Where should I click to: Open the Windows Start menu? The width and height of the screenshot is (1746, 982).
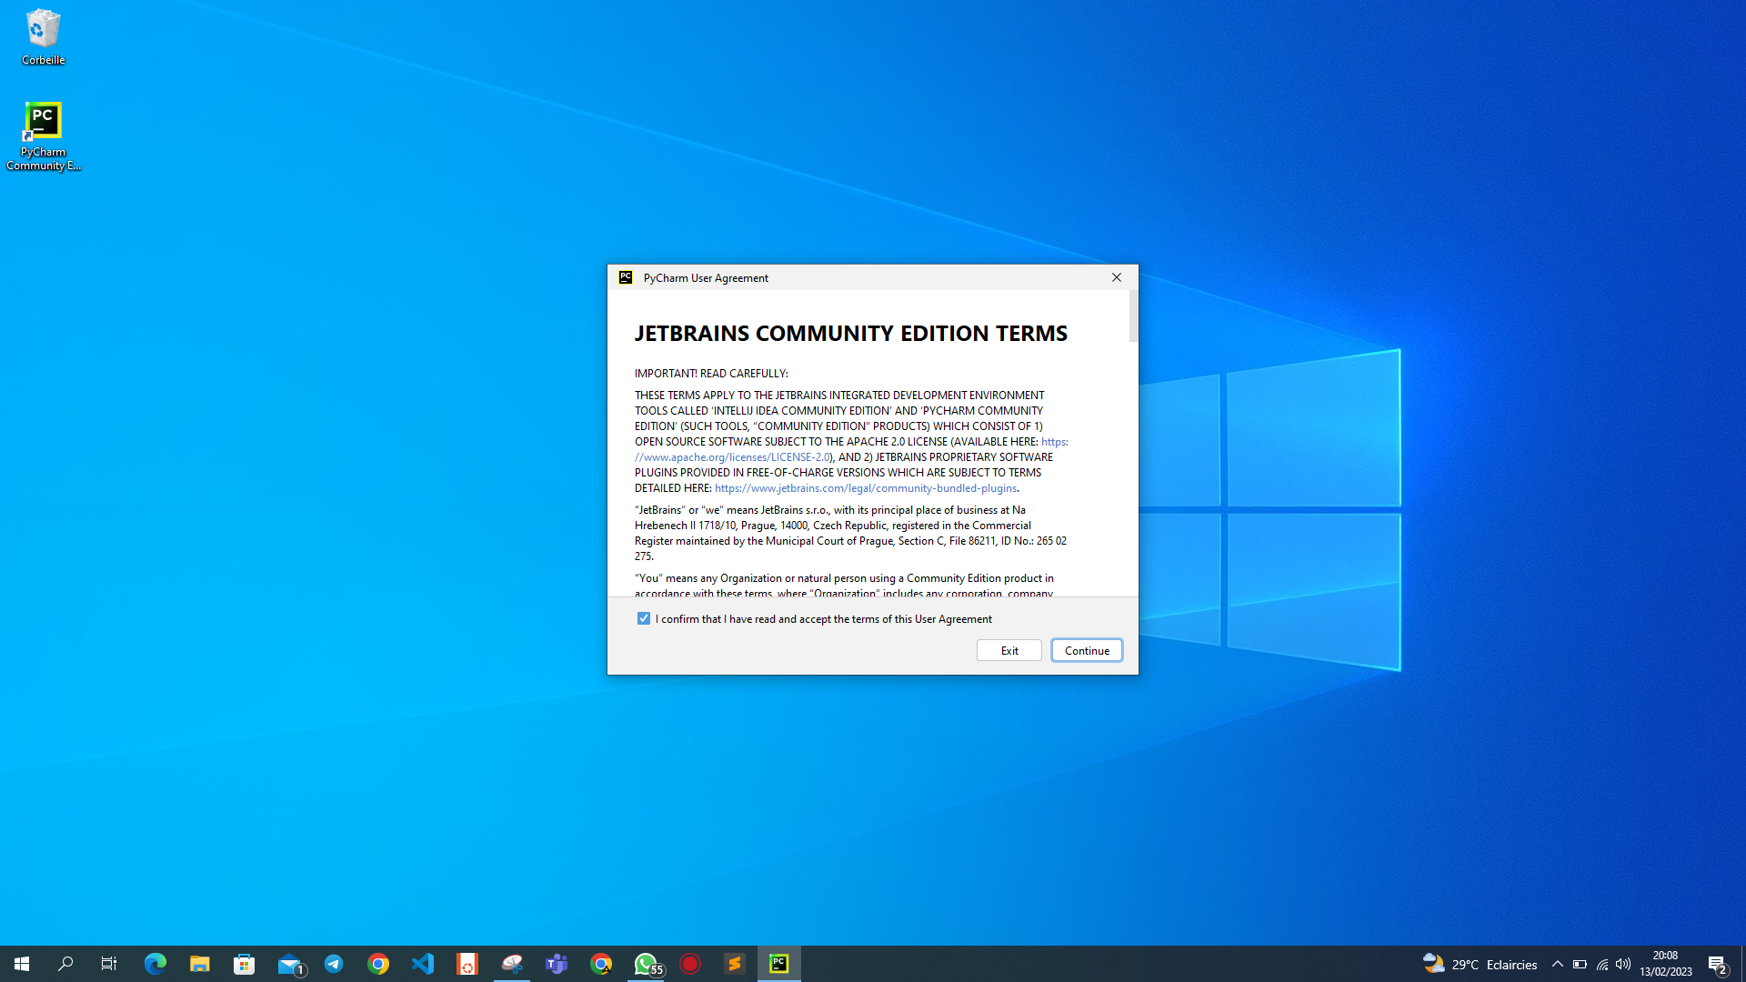click(22, 964)
